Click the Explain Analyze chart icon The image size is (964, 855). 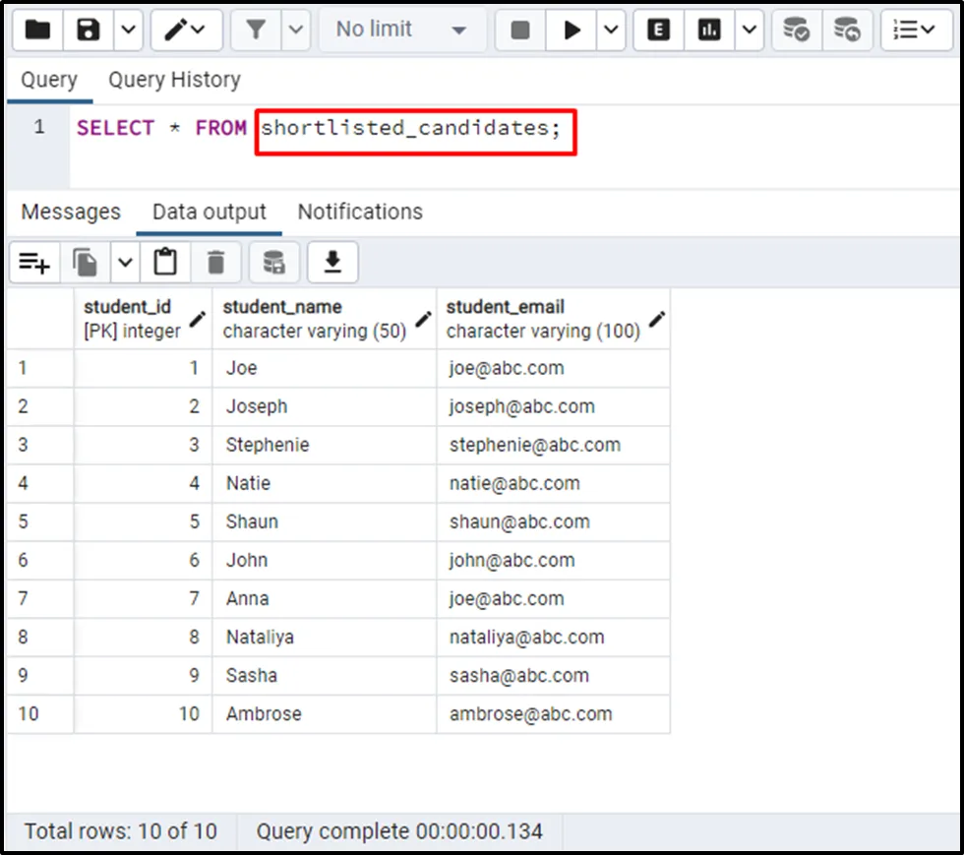click(x=709, y=31)
